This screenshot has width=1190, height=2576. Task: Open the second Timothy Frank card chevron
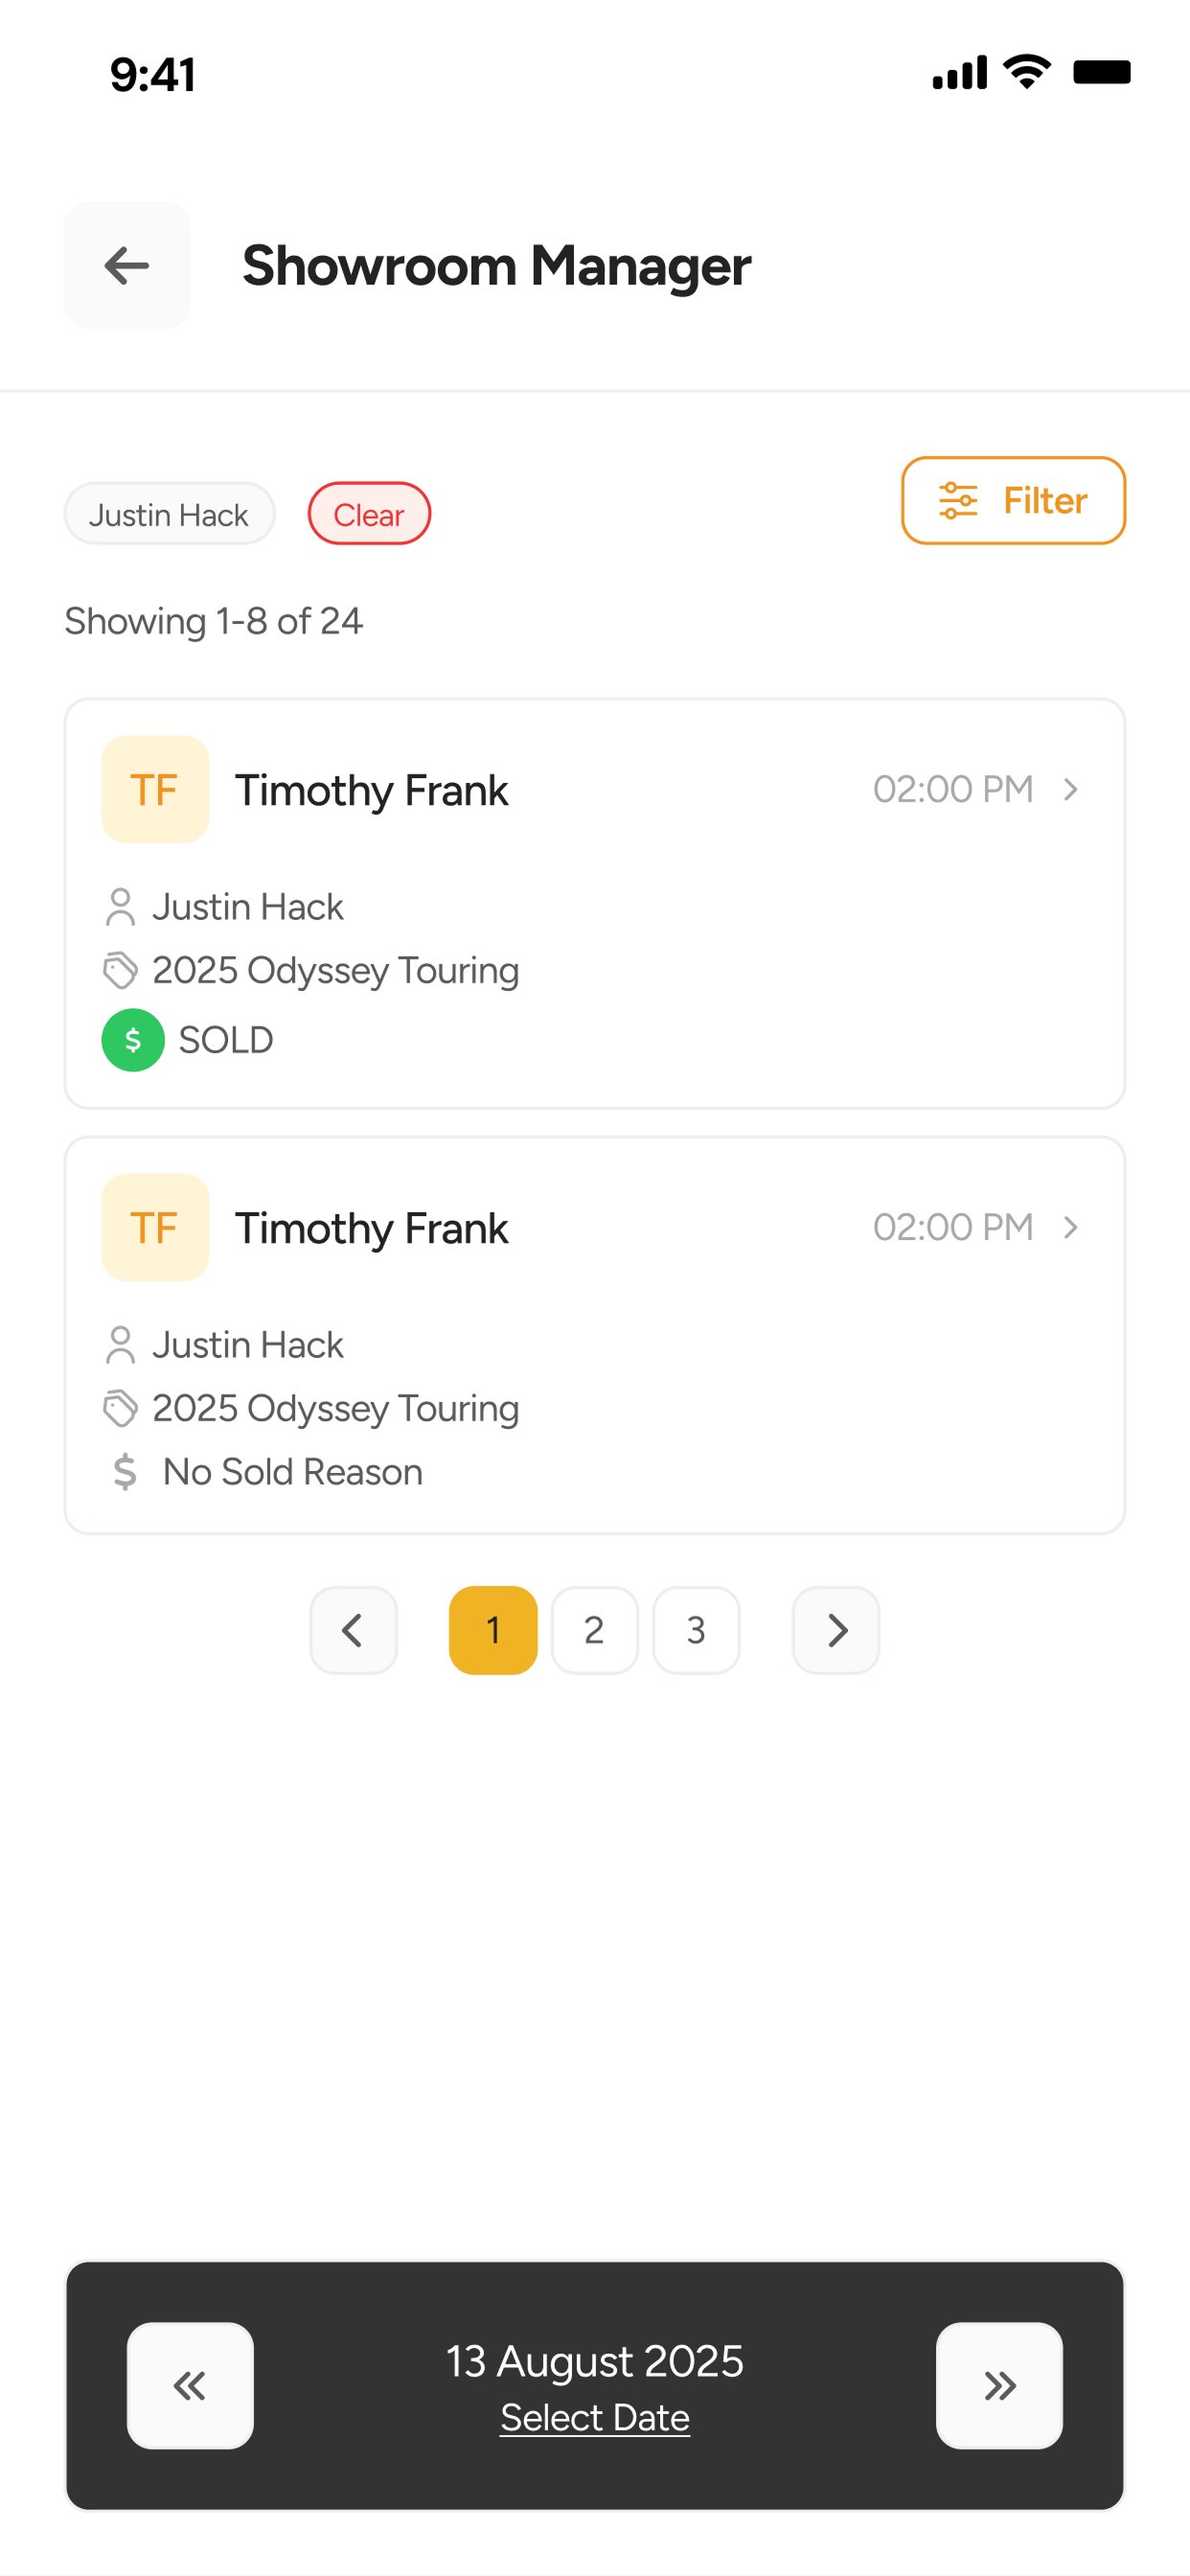[x=1071, y=1227]
